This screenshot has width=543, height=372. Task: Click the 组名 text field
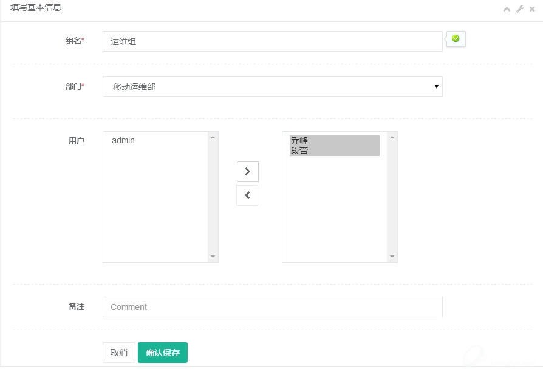coord(272,41)
